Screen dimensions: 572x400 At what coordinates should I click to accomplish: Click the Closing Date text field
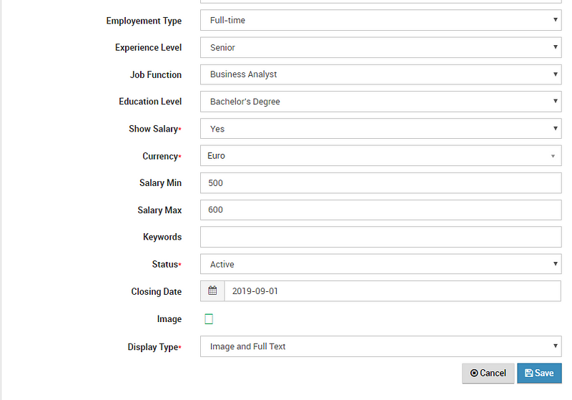pos(393,291)
